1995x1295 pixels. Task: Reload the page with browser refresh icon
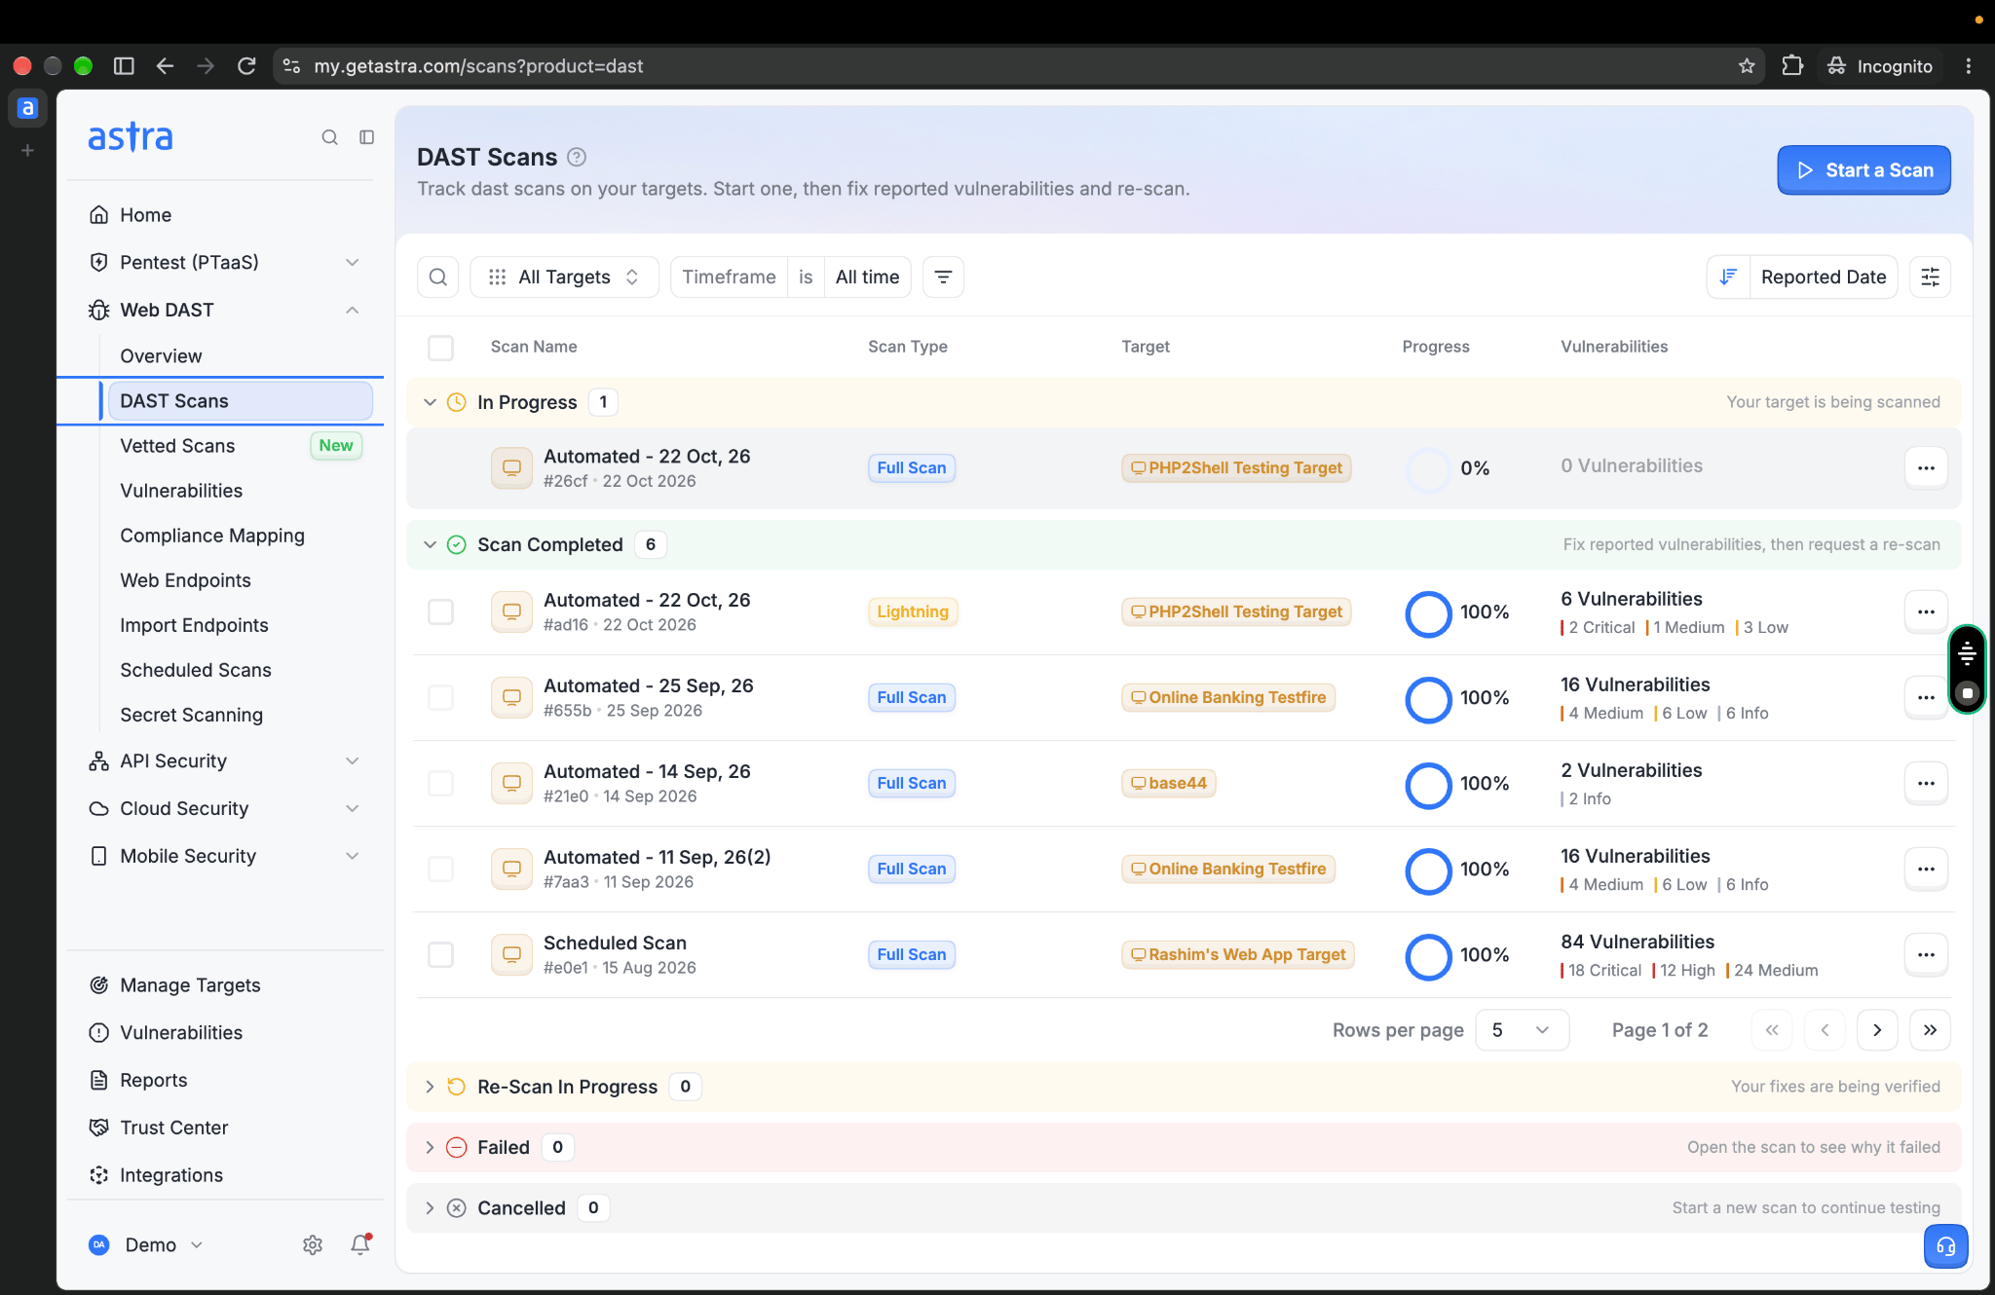(x=246, y=66)
